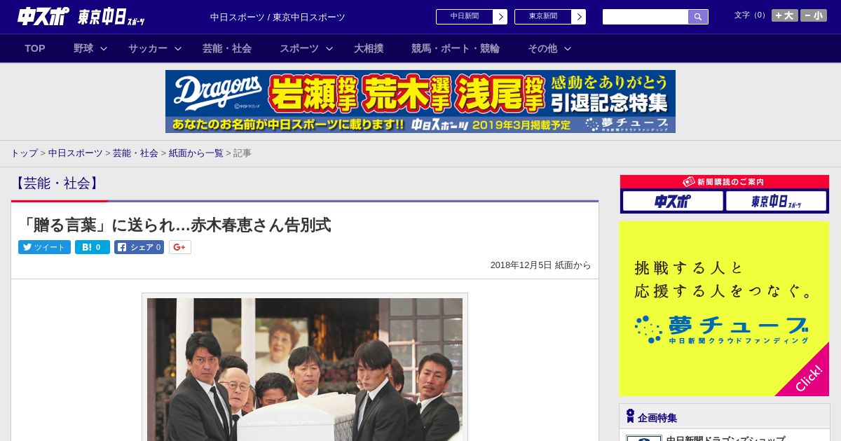Click the 【芸能・社会】 section heading

pyautogui.click(x=57, y=183)
